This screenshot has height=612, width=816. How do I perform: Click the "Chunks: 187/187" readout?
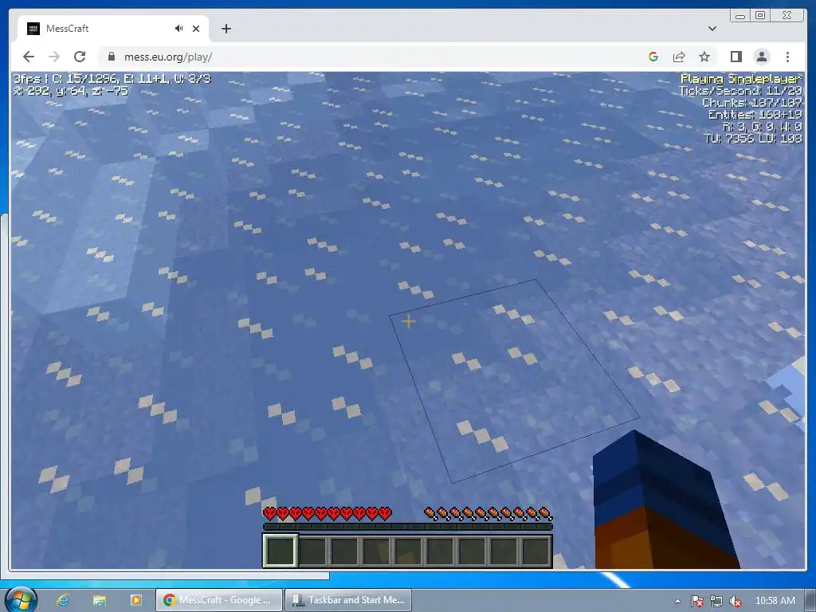[x=752, y=103]
